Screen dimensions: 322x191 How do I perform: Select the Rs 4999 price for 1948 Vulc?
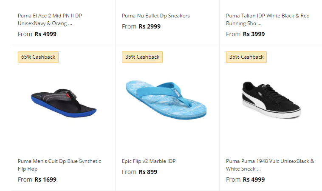(x=254, y=180)
